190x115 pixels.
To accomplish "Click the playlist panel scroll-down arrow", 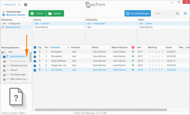I will pos(30,82).
